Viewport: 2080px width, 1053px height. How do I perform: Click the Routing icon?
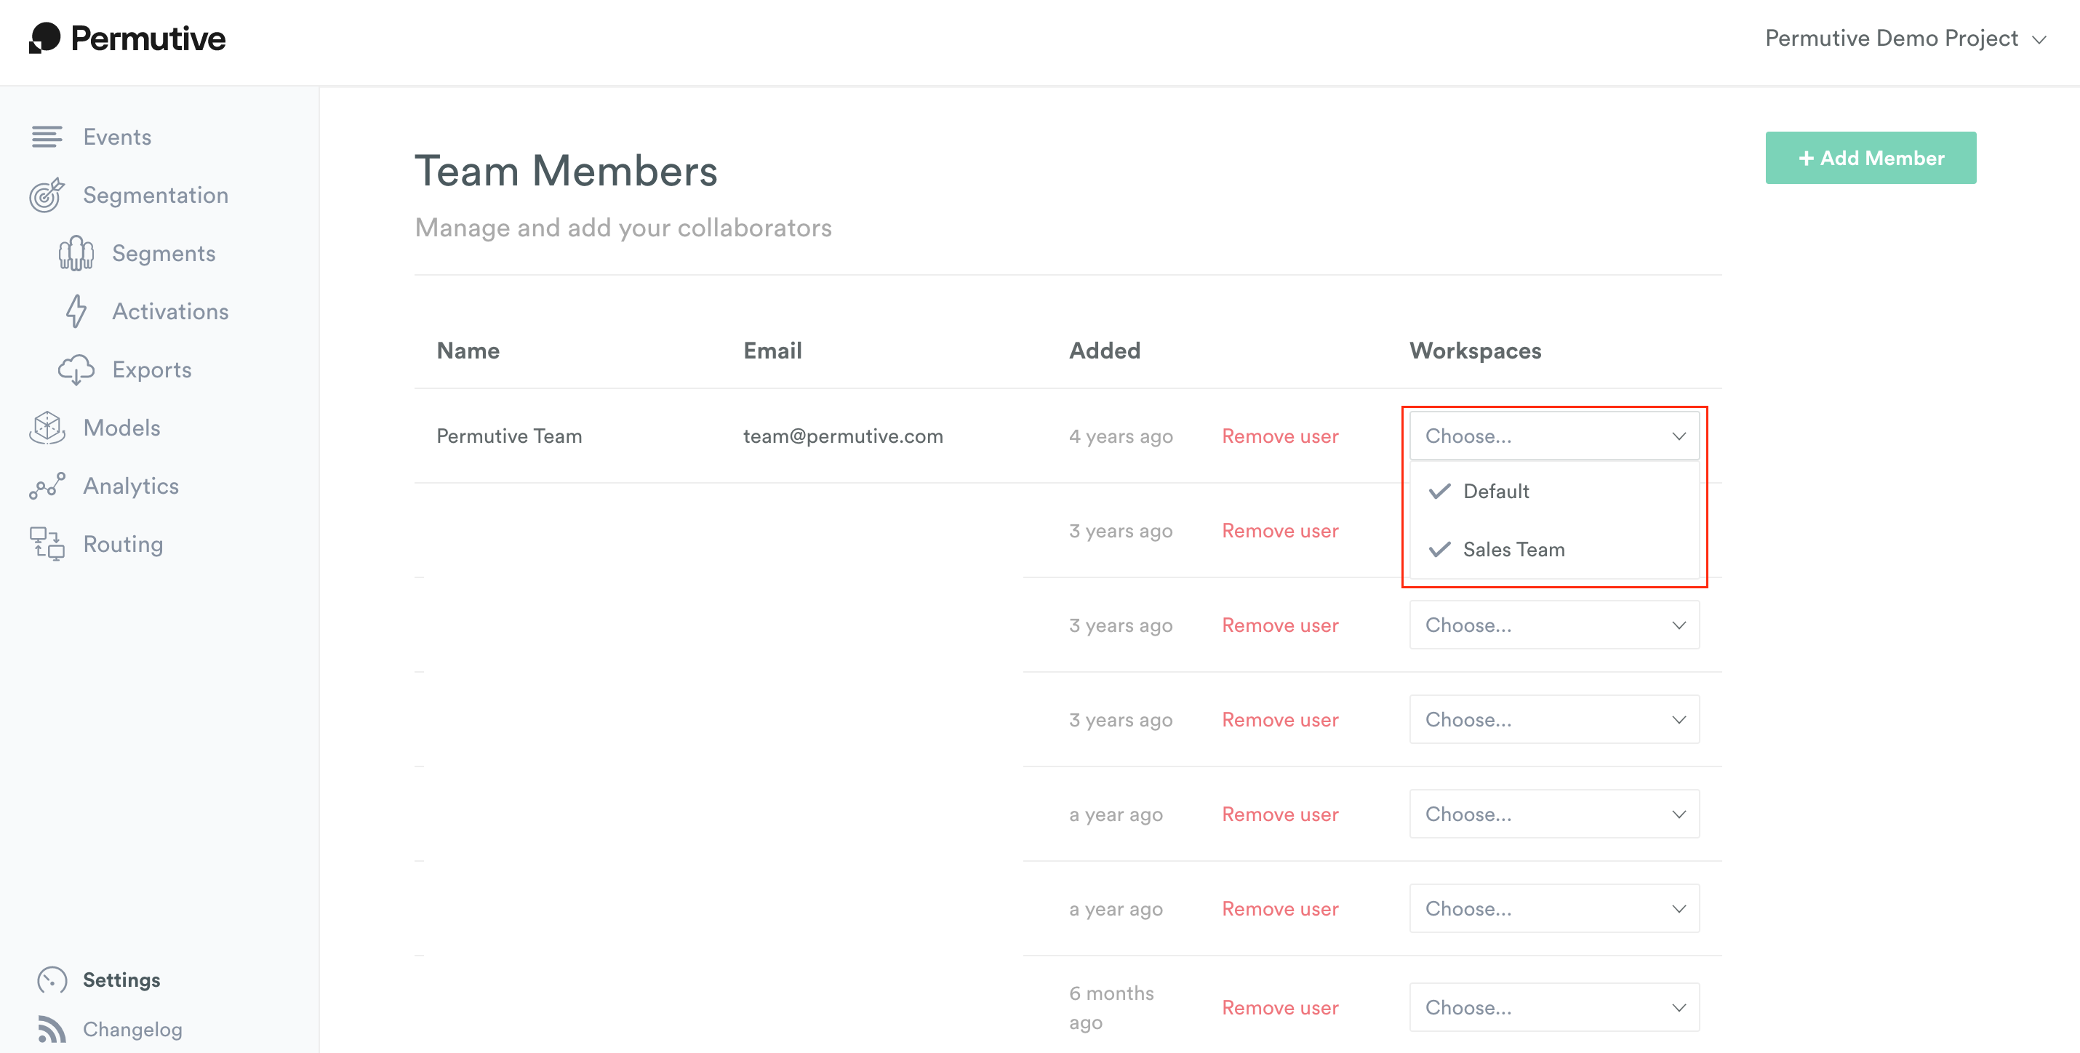47,544
